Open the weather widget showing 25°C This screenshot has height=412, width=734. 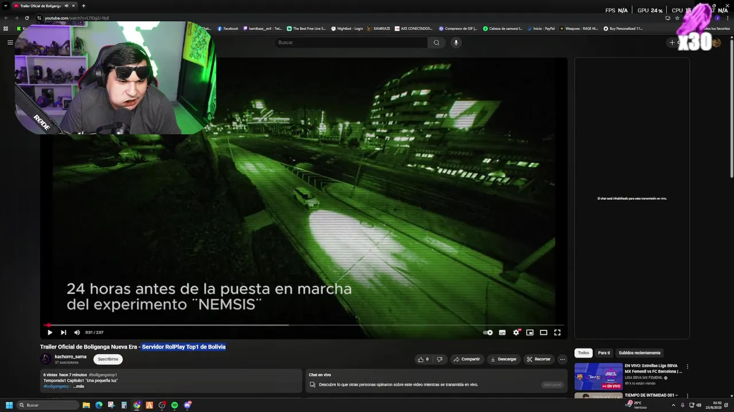[637, 405]
